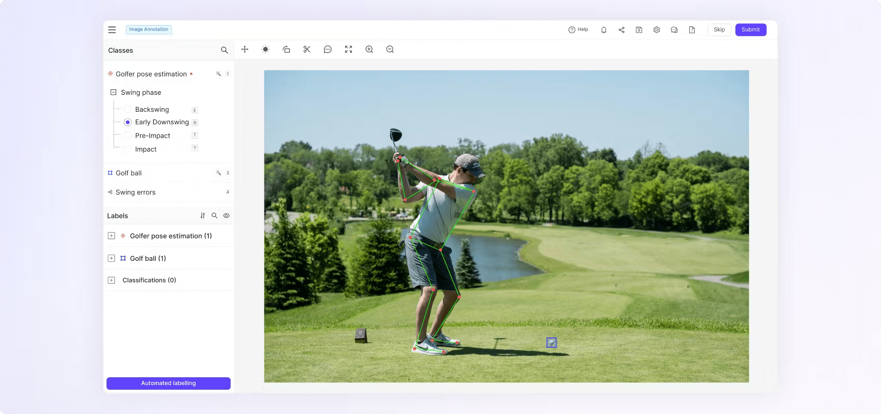Open the brightness adjustment tool
This screenshot has height=414, width=881.
(265, 49)
